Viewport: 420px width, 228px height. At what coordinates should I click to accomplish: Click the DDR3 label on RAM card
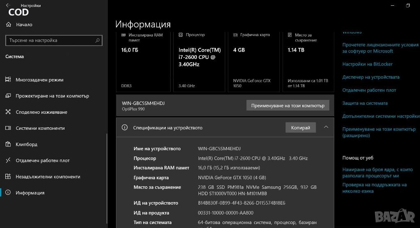tap(126, 86)
